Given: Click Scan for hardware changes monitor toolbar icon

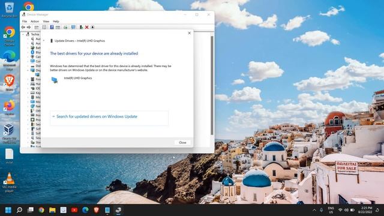Looking at the screenshot, I should click(x=73, y=27).
